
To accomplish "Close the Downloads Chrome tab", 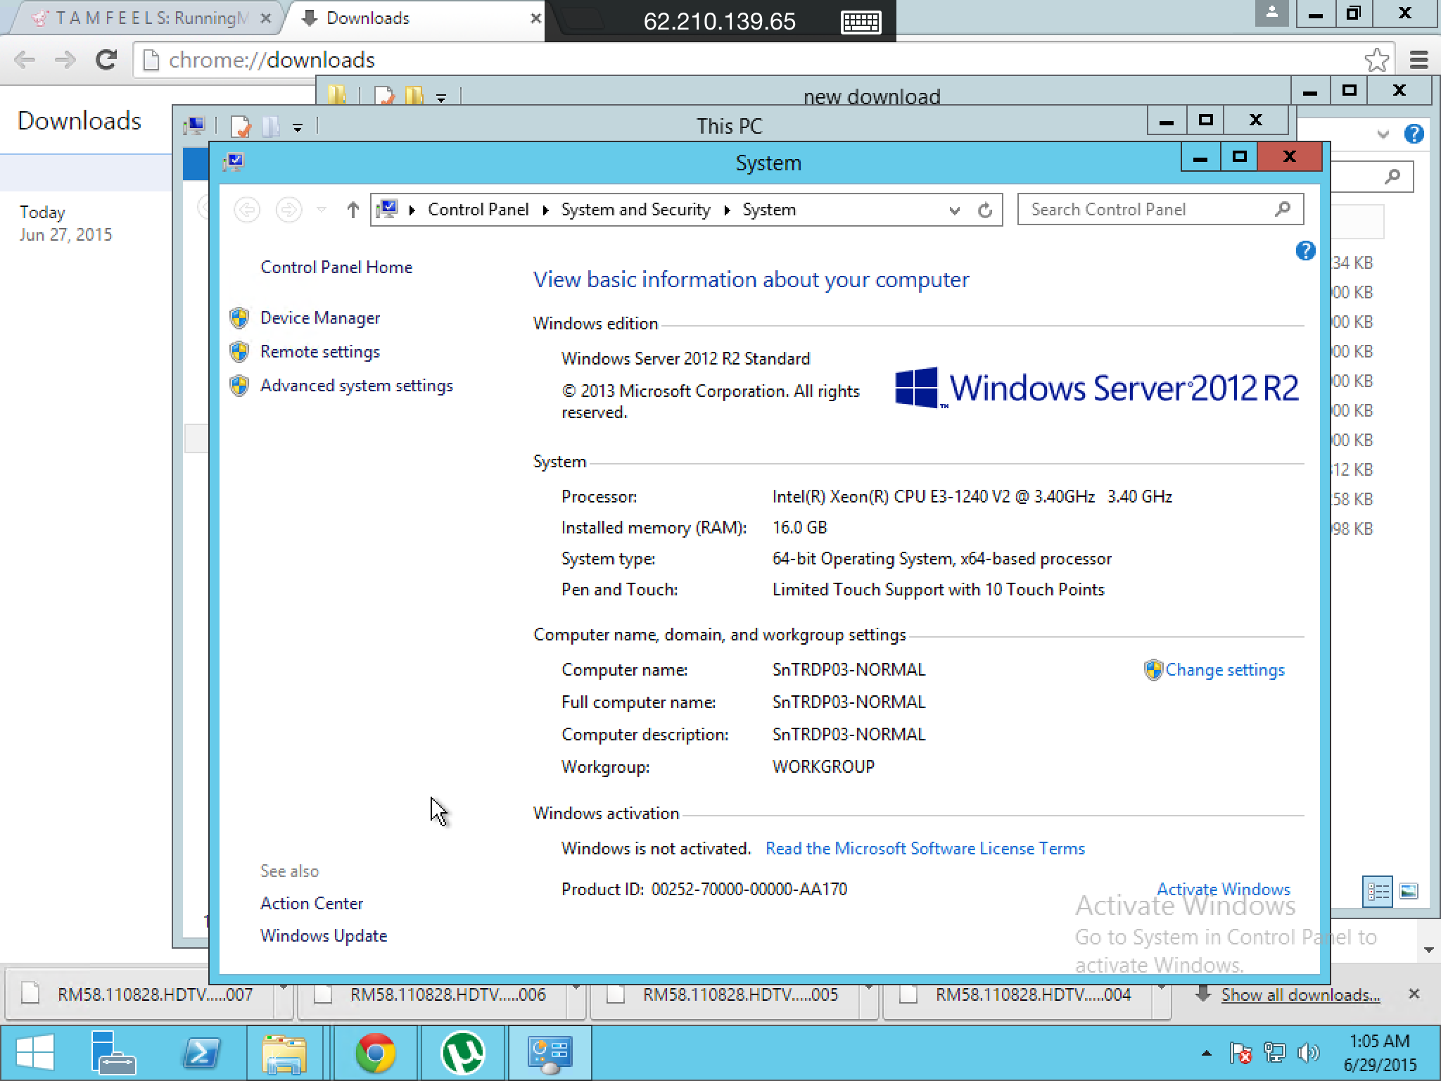I will [x=535, y=19].
